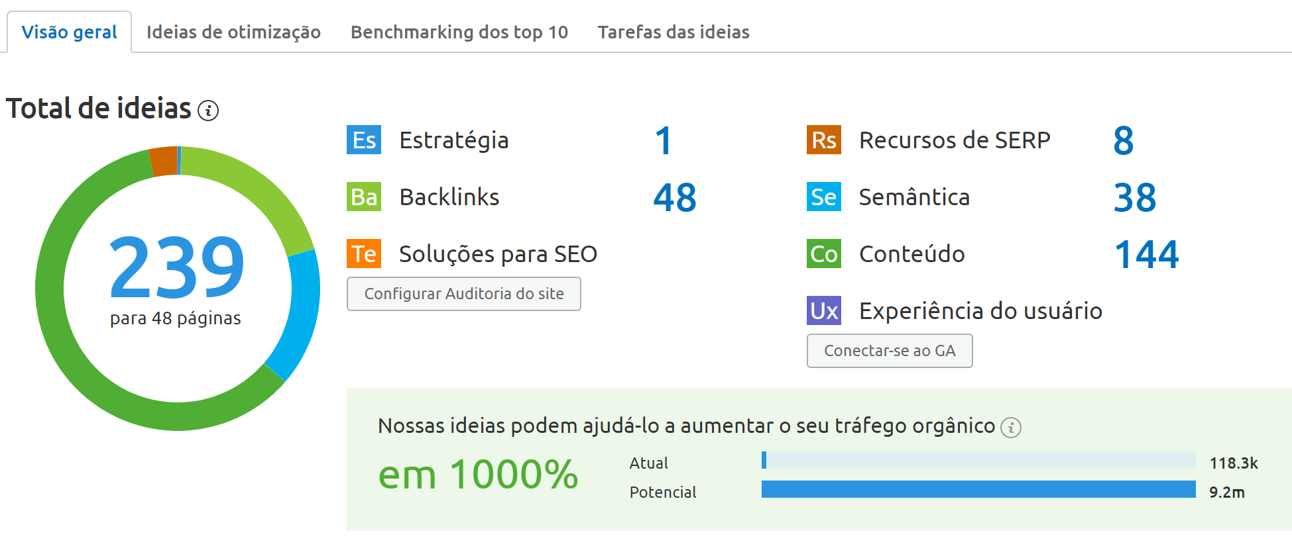Viewport: 1292px width, 556px height.
Task: Open the Benchmarking dos top 10 tab
Action: tap(459, 31)
